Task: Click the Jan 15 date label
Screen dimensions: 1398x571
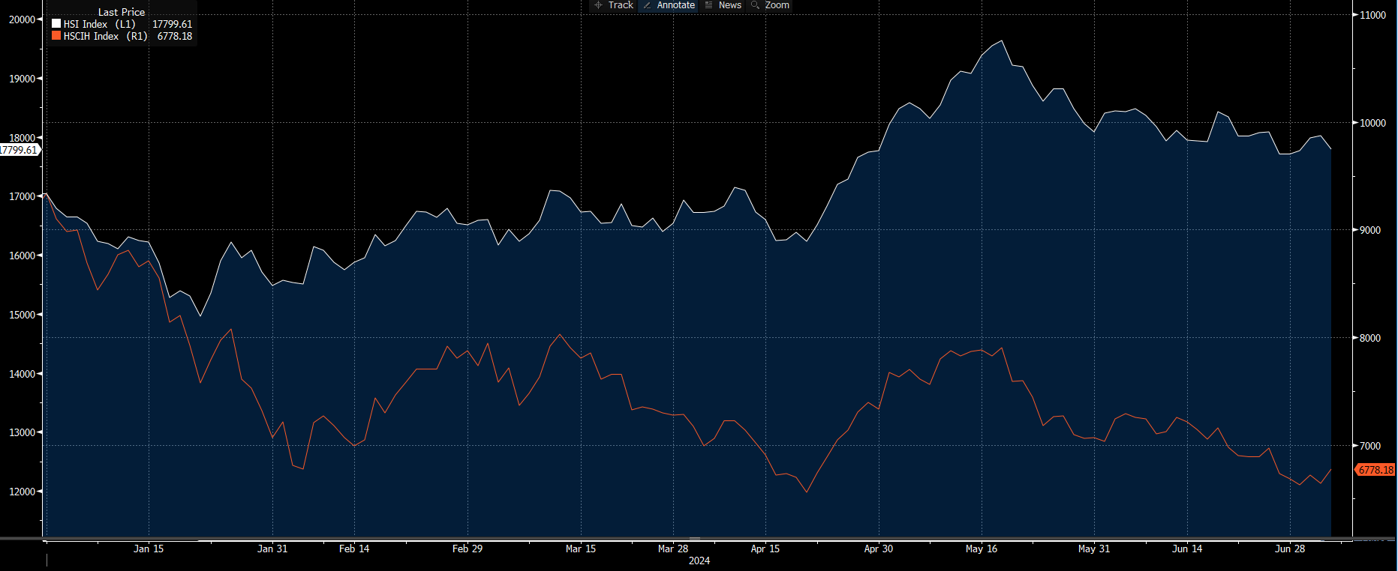Action: (x=149, y=549)
